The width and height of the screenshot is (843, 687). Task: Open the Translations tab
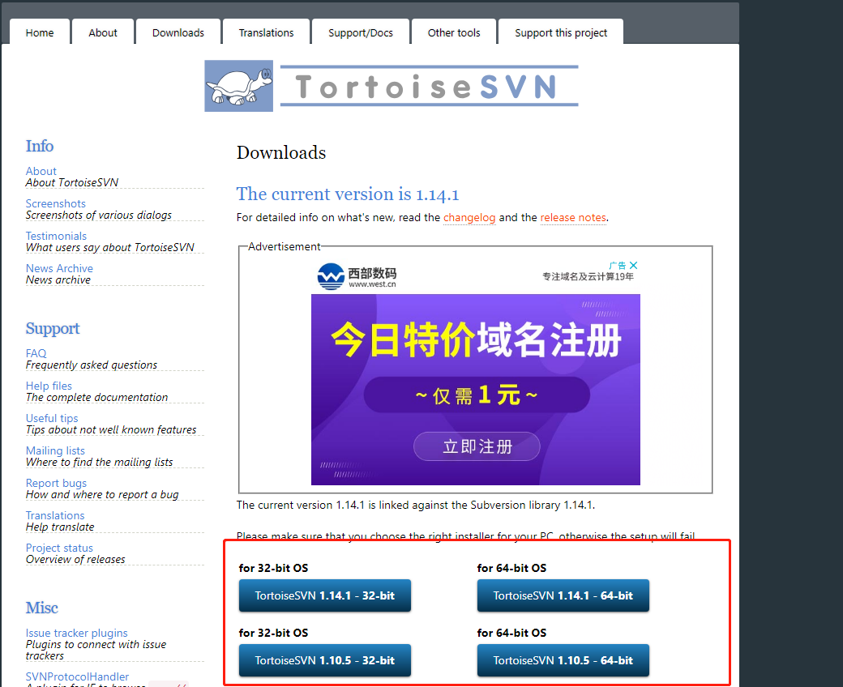tap(266, 32)
